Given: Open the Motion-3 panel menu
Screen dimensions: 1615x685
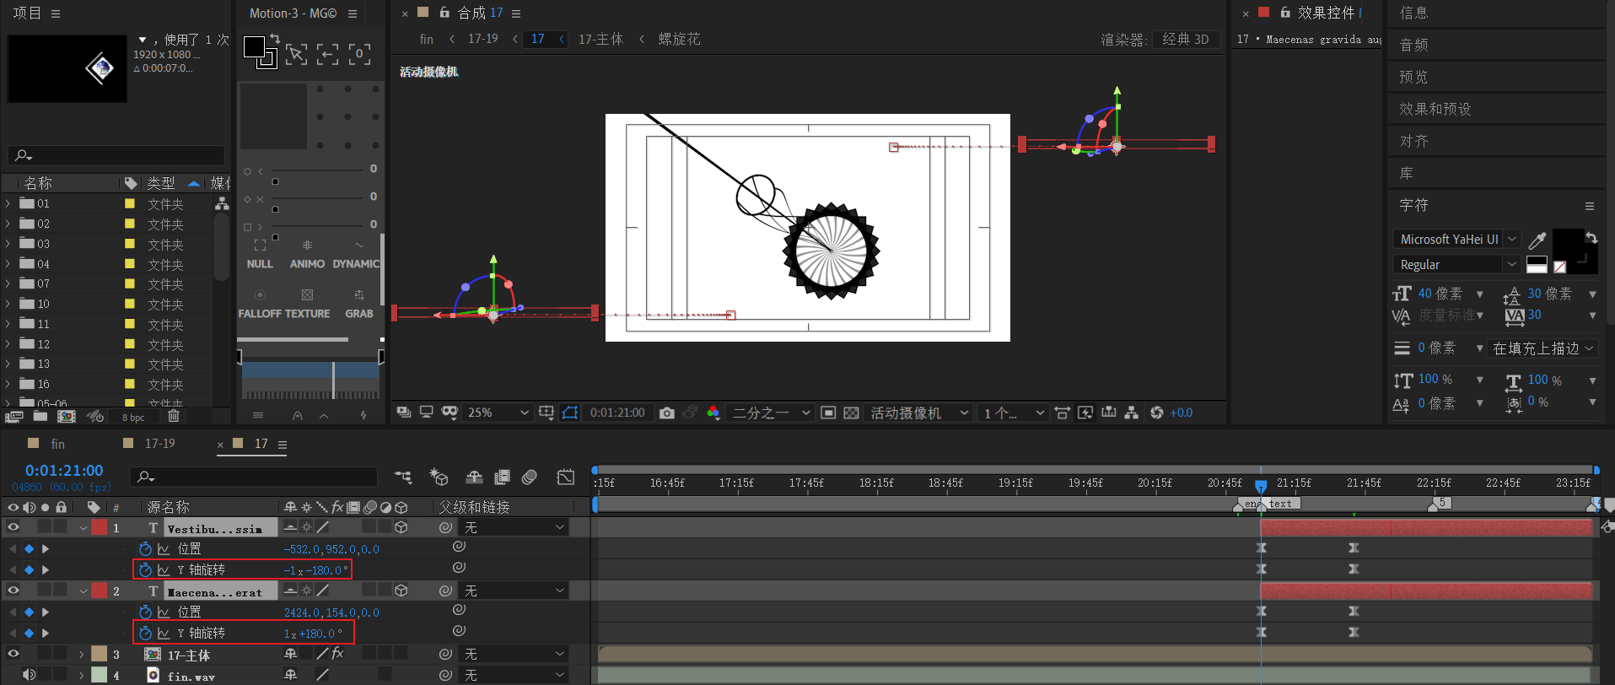Looking at the screenshot, I should tap(353, 13).
